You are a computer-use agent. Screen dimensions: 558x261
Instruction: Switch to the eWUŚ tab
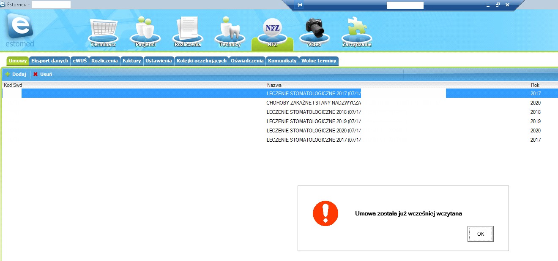tap(79, 61)
